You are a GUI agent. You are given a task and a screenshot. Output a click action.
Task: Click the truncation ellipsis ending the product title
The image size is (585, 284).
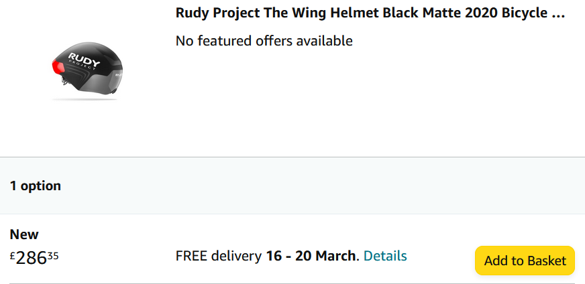click(x=557, y=13)
